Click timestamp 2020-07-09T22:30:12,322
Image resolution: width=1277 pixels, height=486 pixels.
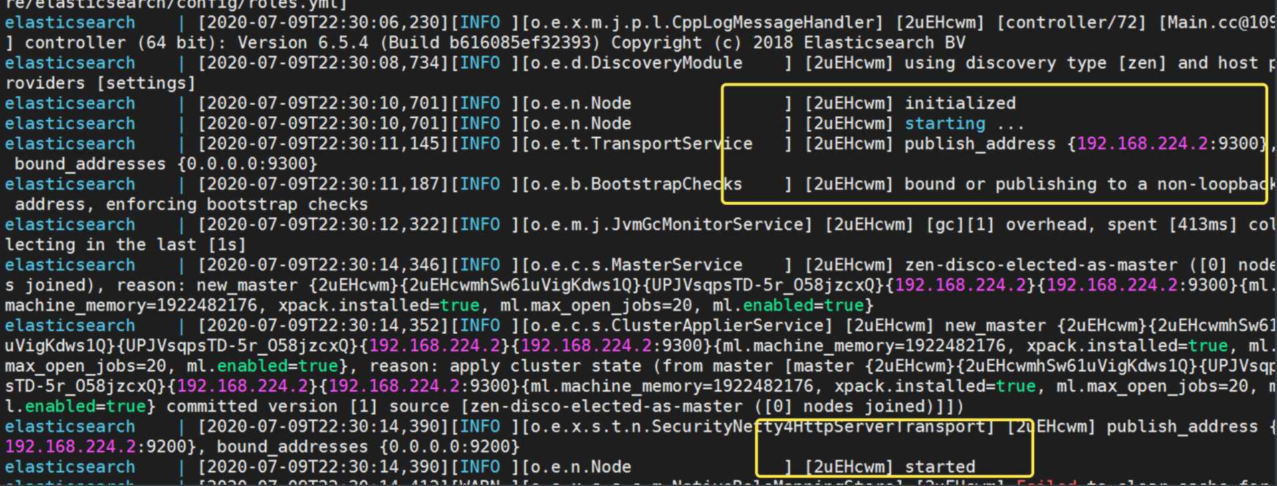(322, 225)
